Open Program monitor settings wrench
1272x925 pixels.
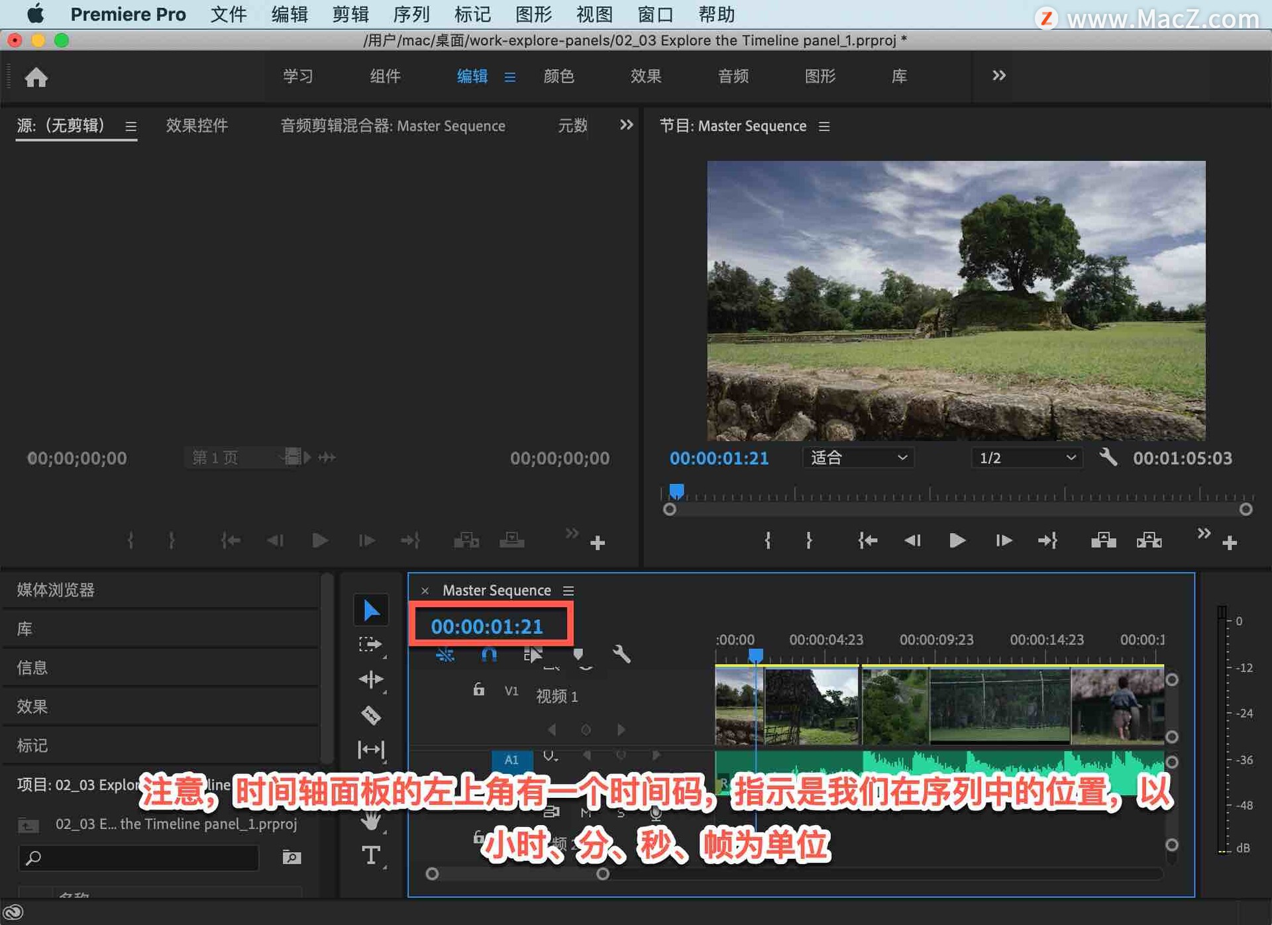(1108, 457)
